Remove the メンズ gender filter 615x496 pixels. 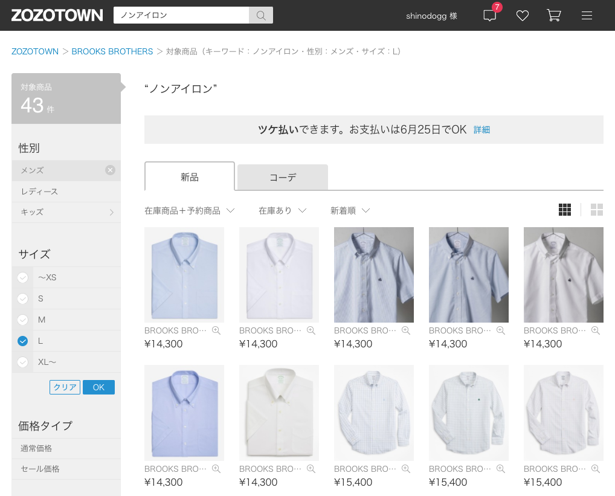[110, 170]
